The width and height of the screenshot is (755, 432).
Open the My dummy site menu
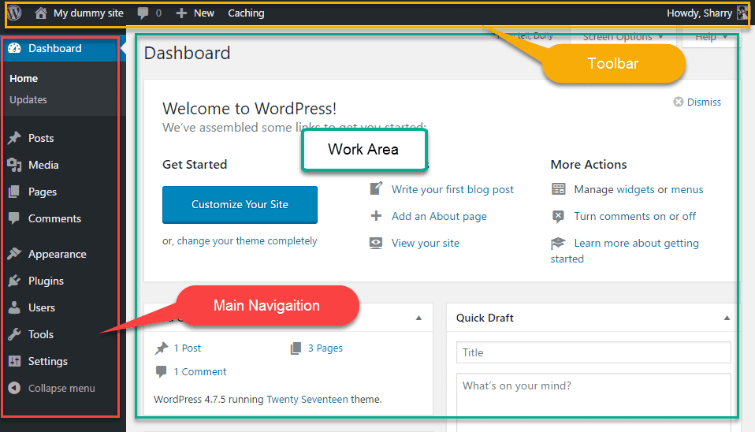[88, 13]
